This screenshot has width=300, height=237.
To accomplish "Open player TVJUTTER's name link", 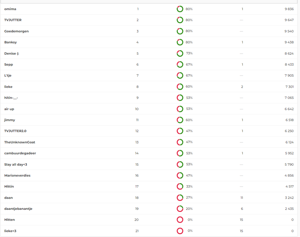I will coord(13,20).
